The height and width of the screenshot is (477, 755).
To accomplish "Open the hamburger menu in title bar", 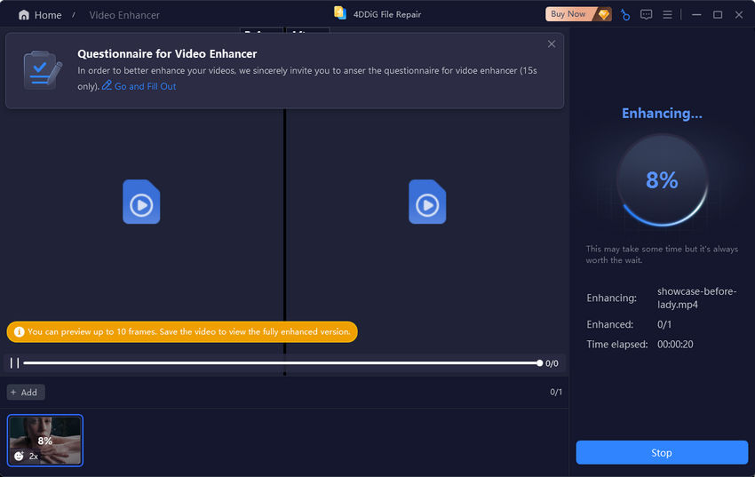I will (x=667, y=15).
